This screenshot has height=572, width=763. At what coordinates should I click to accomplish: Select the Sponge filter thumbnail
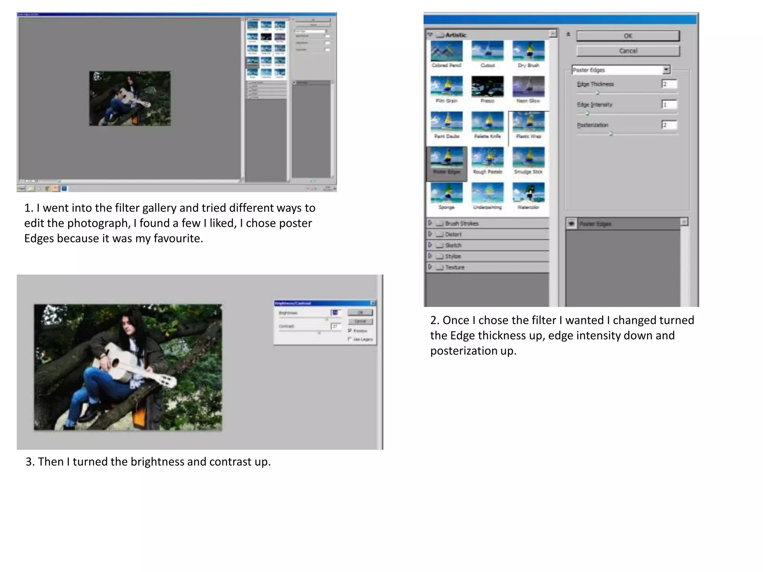[x=446, y=193]
